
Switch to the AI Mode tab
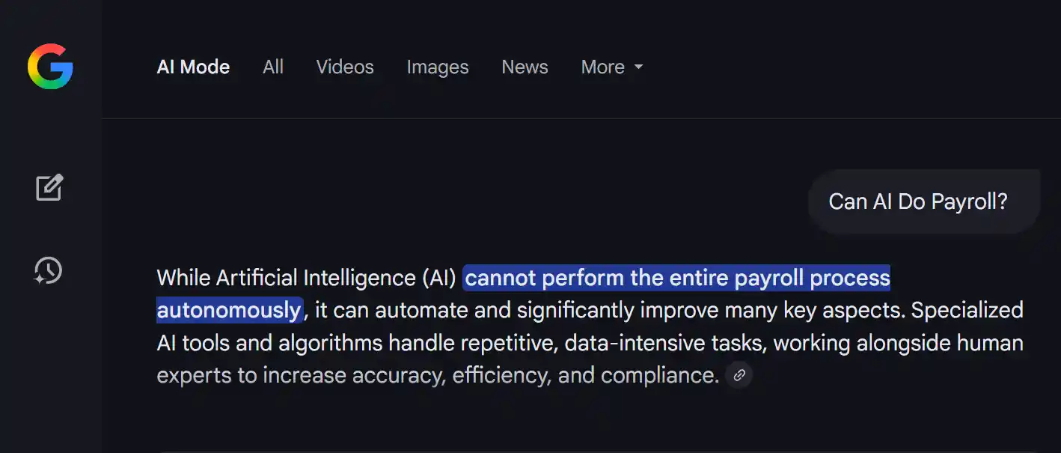(x=193, y=67)
